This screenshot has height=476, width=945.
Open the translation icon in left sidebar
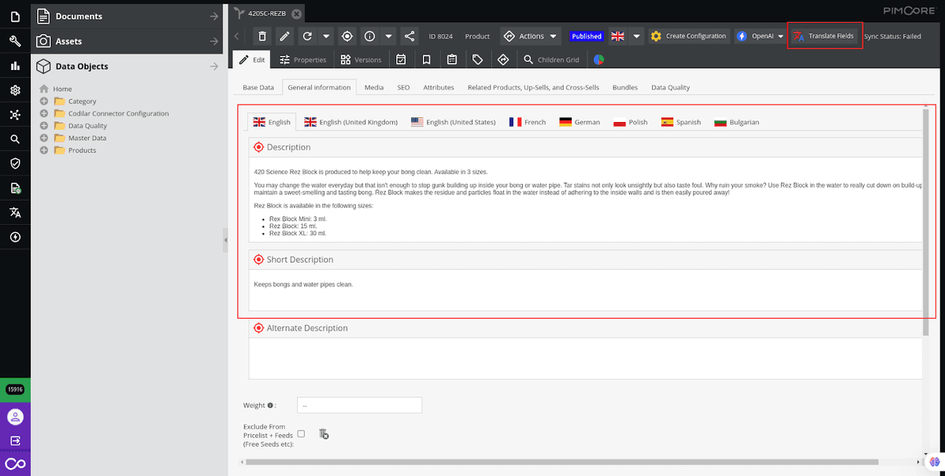(15, 212)
